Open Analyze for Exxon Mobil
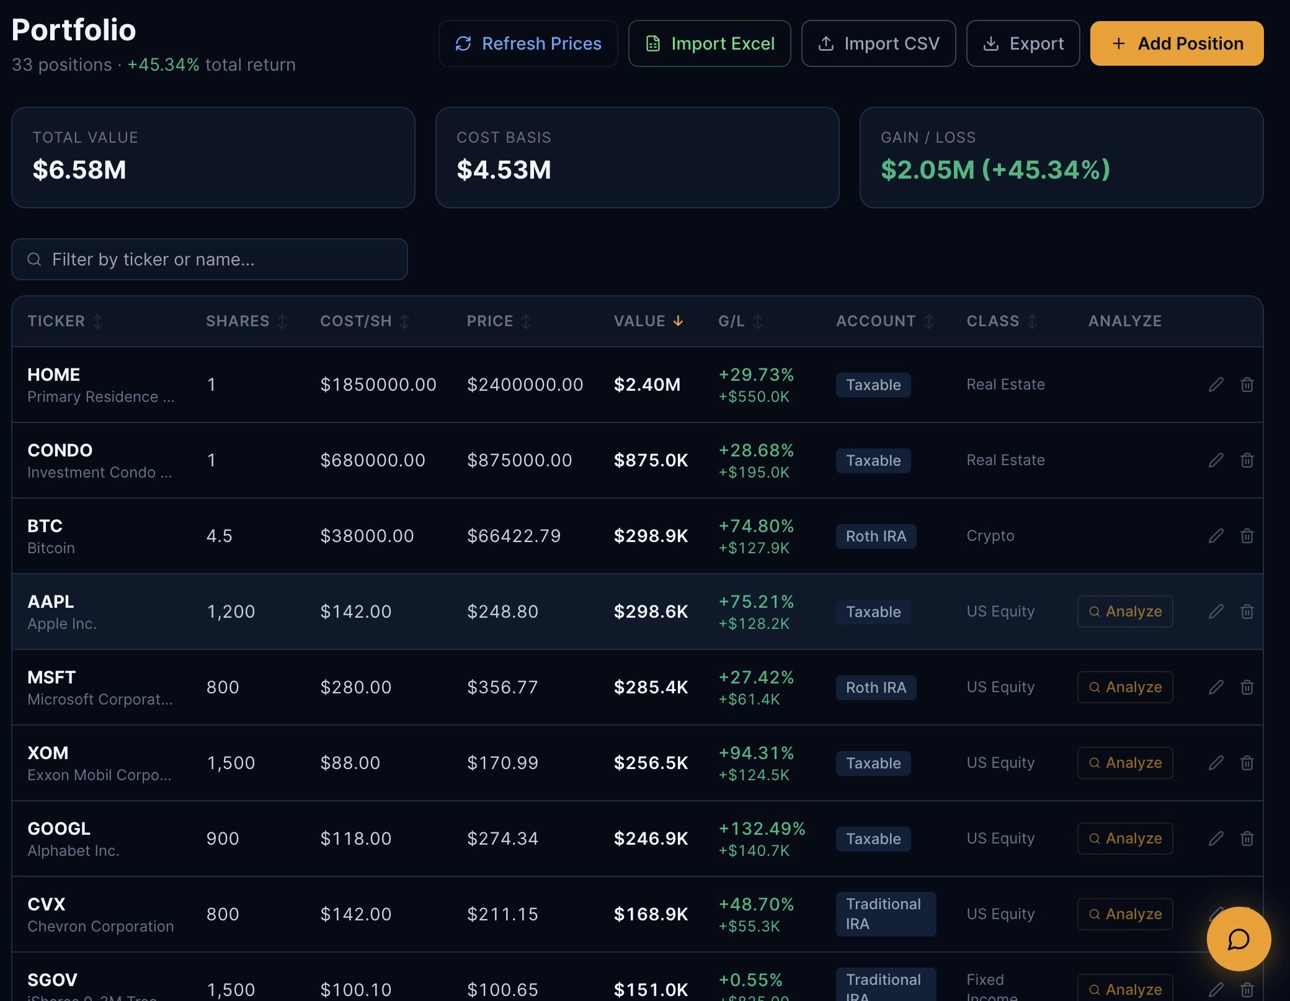This screenshot has height=1001, width=1290. 1125,763
